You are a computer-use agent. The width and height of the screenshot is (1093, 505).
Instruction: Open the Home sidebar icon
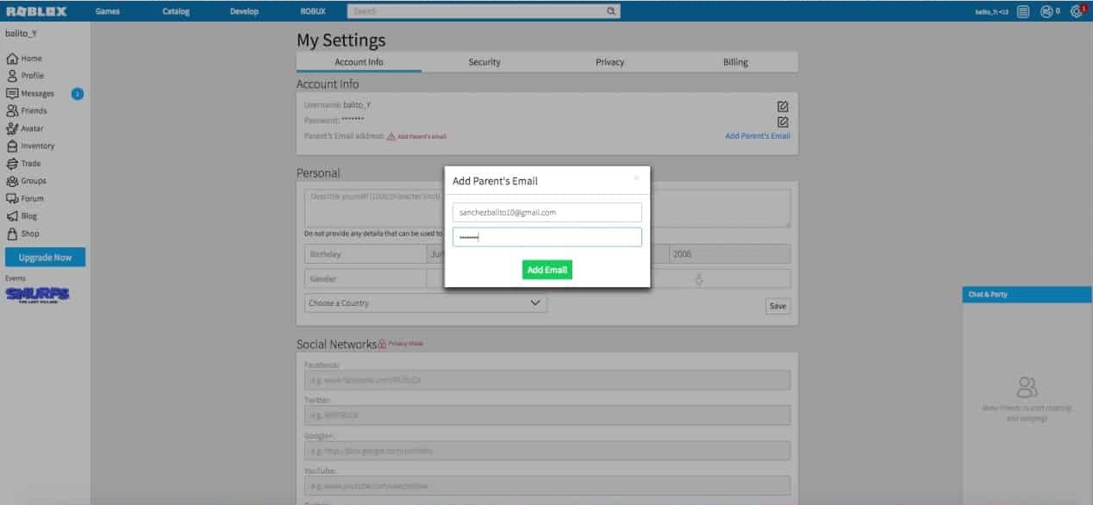[12, 59]
